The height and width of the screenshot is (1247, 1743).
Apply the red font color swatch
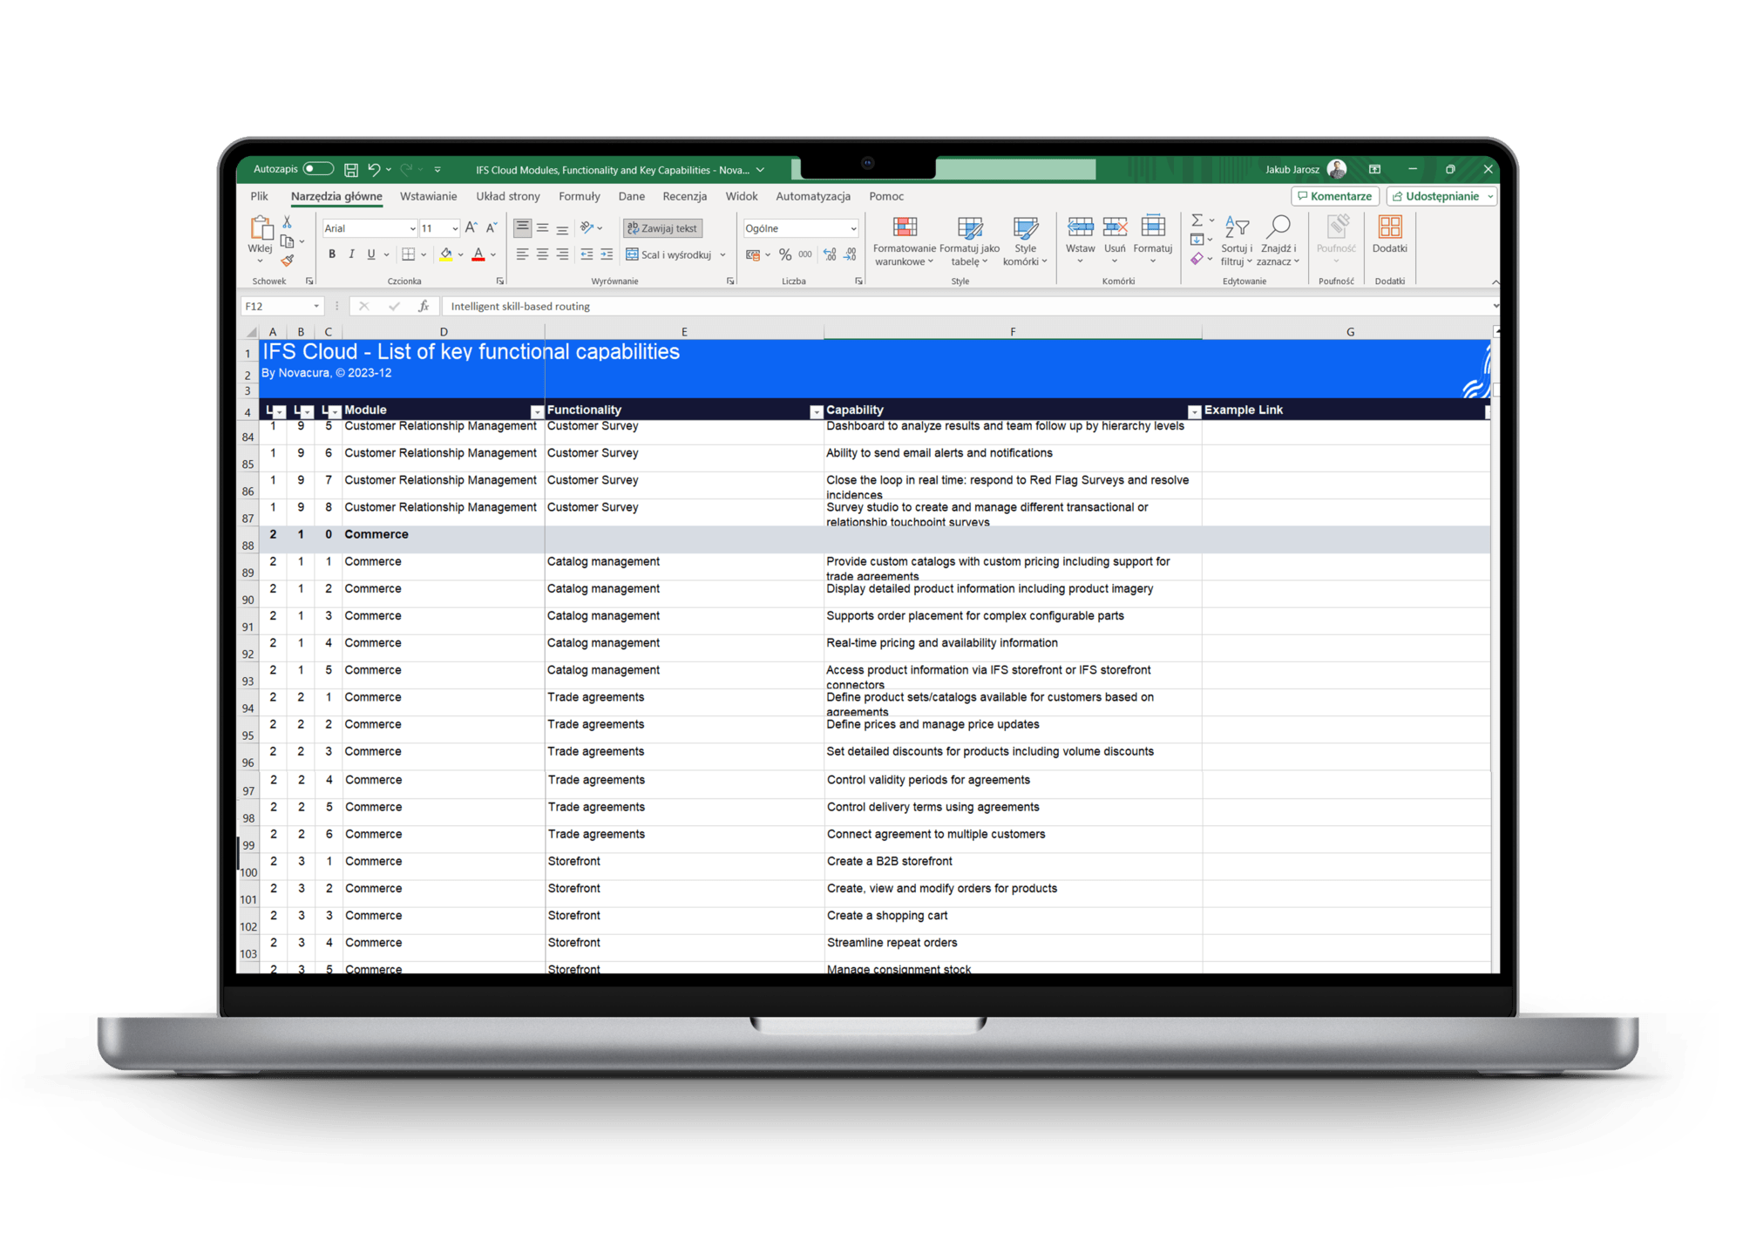pos(478,254)
